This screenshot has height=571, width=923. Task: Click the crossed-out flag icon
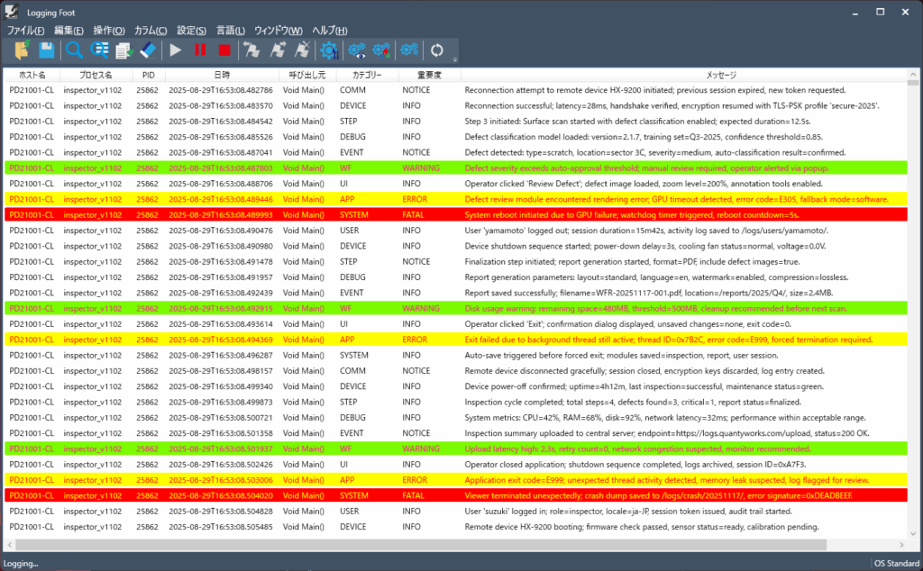tap(304, 50)
